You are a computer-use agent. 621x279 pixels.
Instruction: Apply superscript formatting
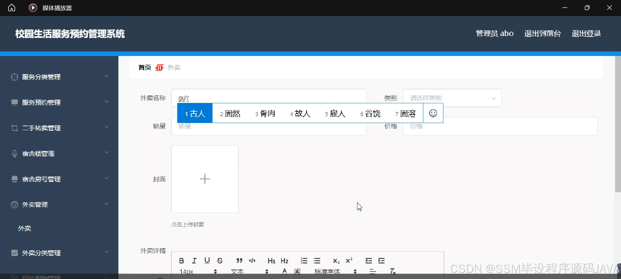pos(349,260)
